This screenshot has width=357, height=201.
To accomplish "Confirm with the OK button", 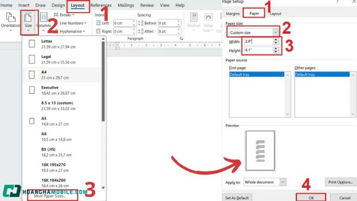I will point(311,197).
